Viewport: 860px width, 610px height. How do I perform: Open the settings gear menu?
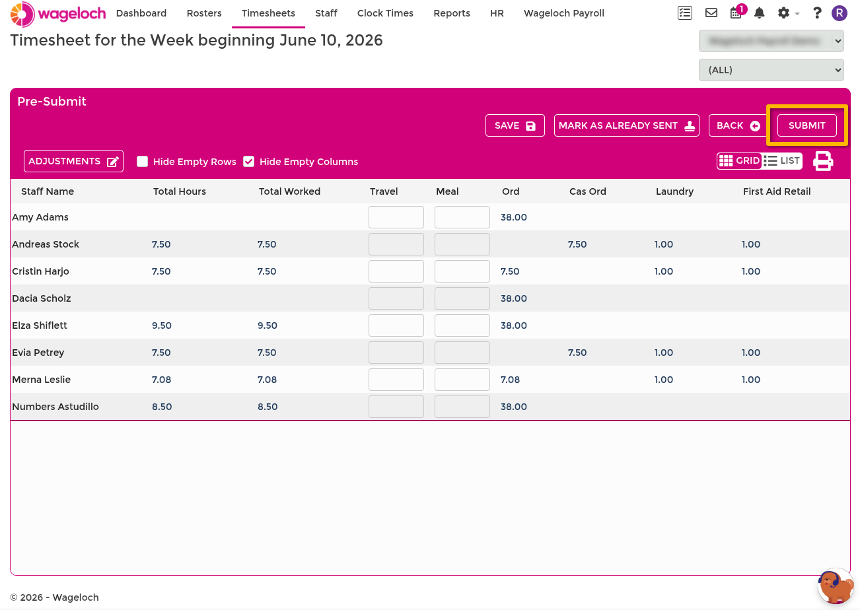pos(788,13)
